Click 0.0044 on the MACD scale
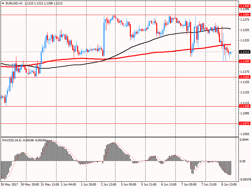 [x=244, y=139]
